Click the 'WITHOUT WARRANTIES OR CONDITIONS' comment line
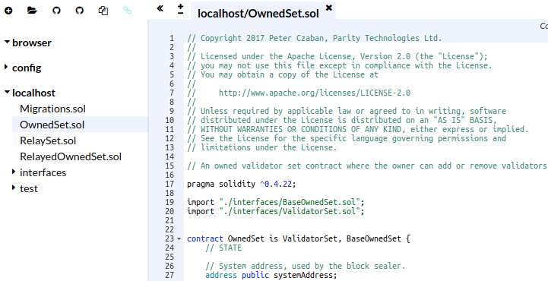This screenshot has width=548, height=281. [357, 129]
